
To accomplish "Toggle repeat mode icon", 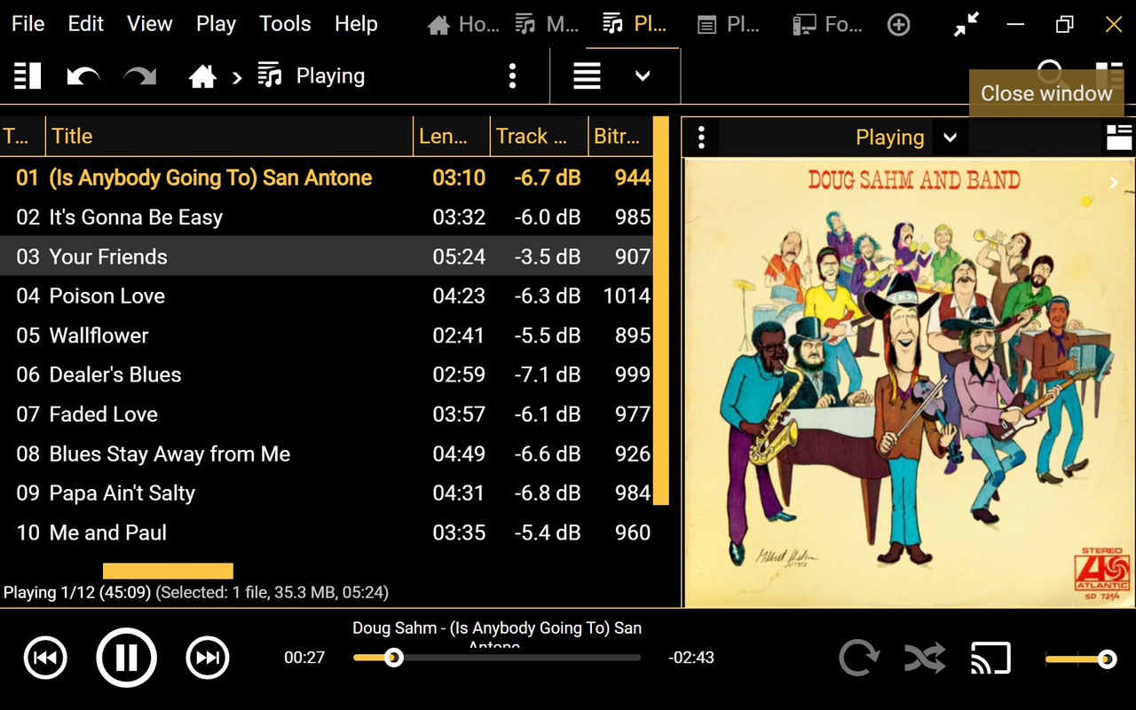I will pyautogui.click(x=859, y=658).
